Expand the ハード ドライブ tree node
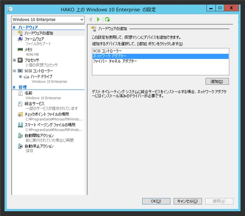This screenshot has width=245, height=216. point(20,76)
